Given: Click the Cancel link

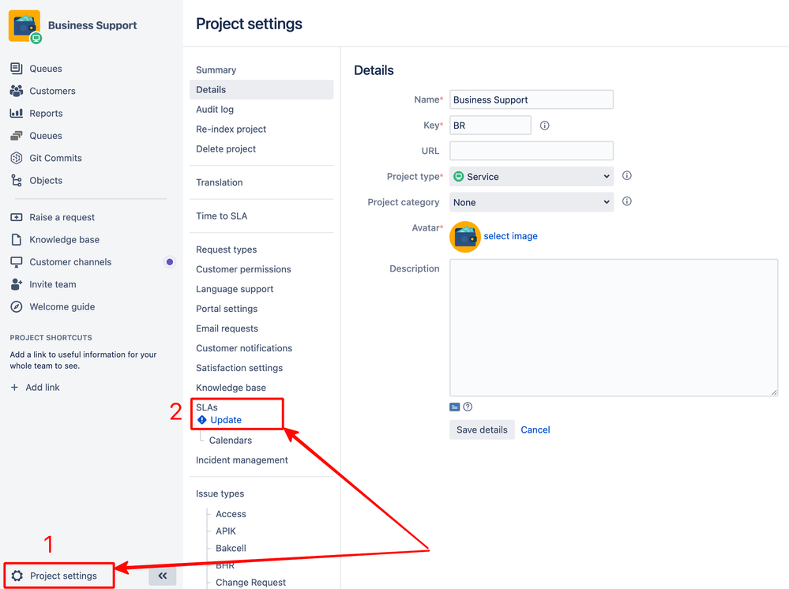Looking at the screenshot, I should coord(535,430).
